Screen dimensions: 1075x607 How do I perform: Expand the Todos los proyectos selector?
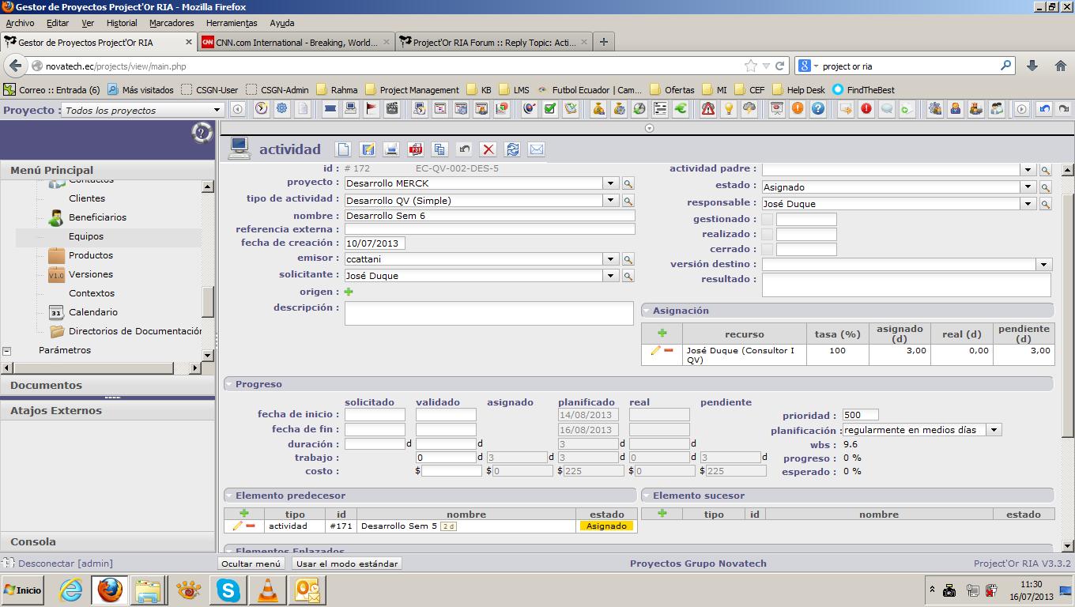(217, 110)
